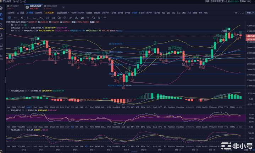This screenshot has height=153, width=255.
Task: Select the Aa text annotation tool
Action: (54, 18)
